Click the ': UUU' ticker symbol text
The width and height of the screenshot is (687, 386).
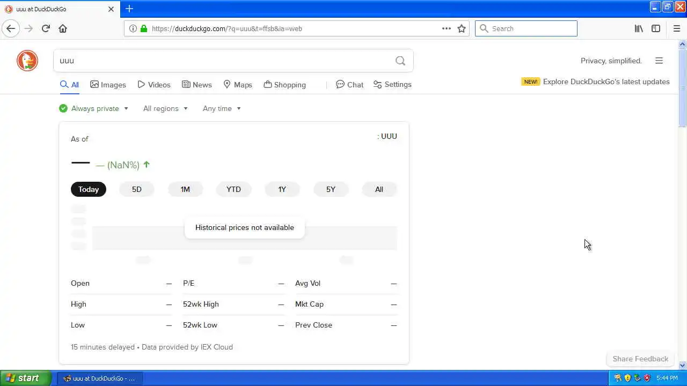pyautogui.click(x=387, y=136)
